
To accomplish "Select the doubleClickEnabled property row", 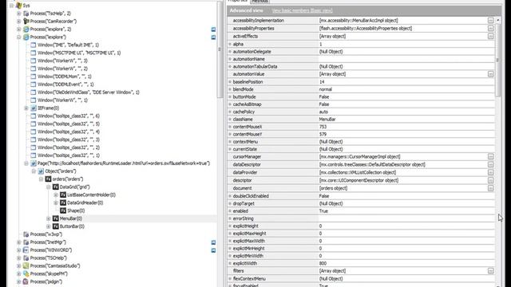I will pos(361,196).
